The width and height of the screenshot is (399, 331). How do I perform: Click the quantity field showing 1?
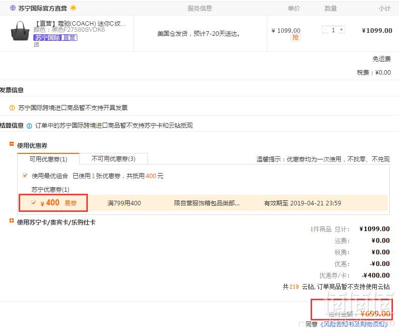coord(333,30)
